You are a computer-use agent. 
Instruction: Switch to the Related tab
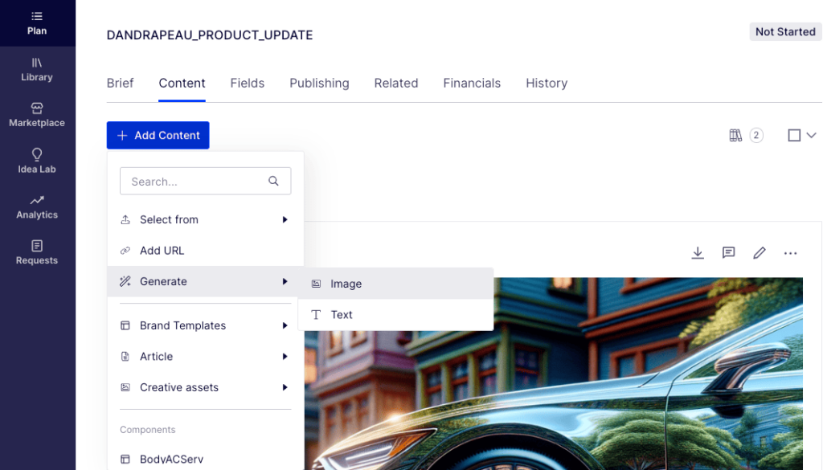coord(396,84)
